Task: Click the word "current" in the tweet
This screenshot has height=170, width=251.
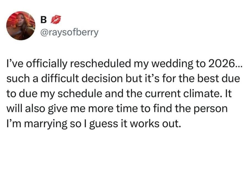Action: [x=163, y=94]
